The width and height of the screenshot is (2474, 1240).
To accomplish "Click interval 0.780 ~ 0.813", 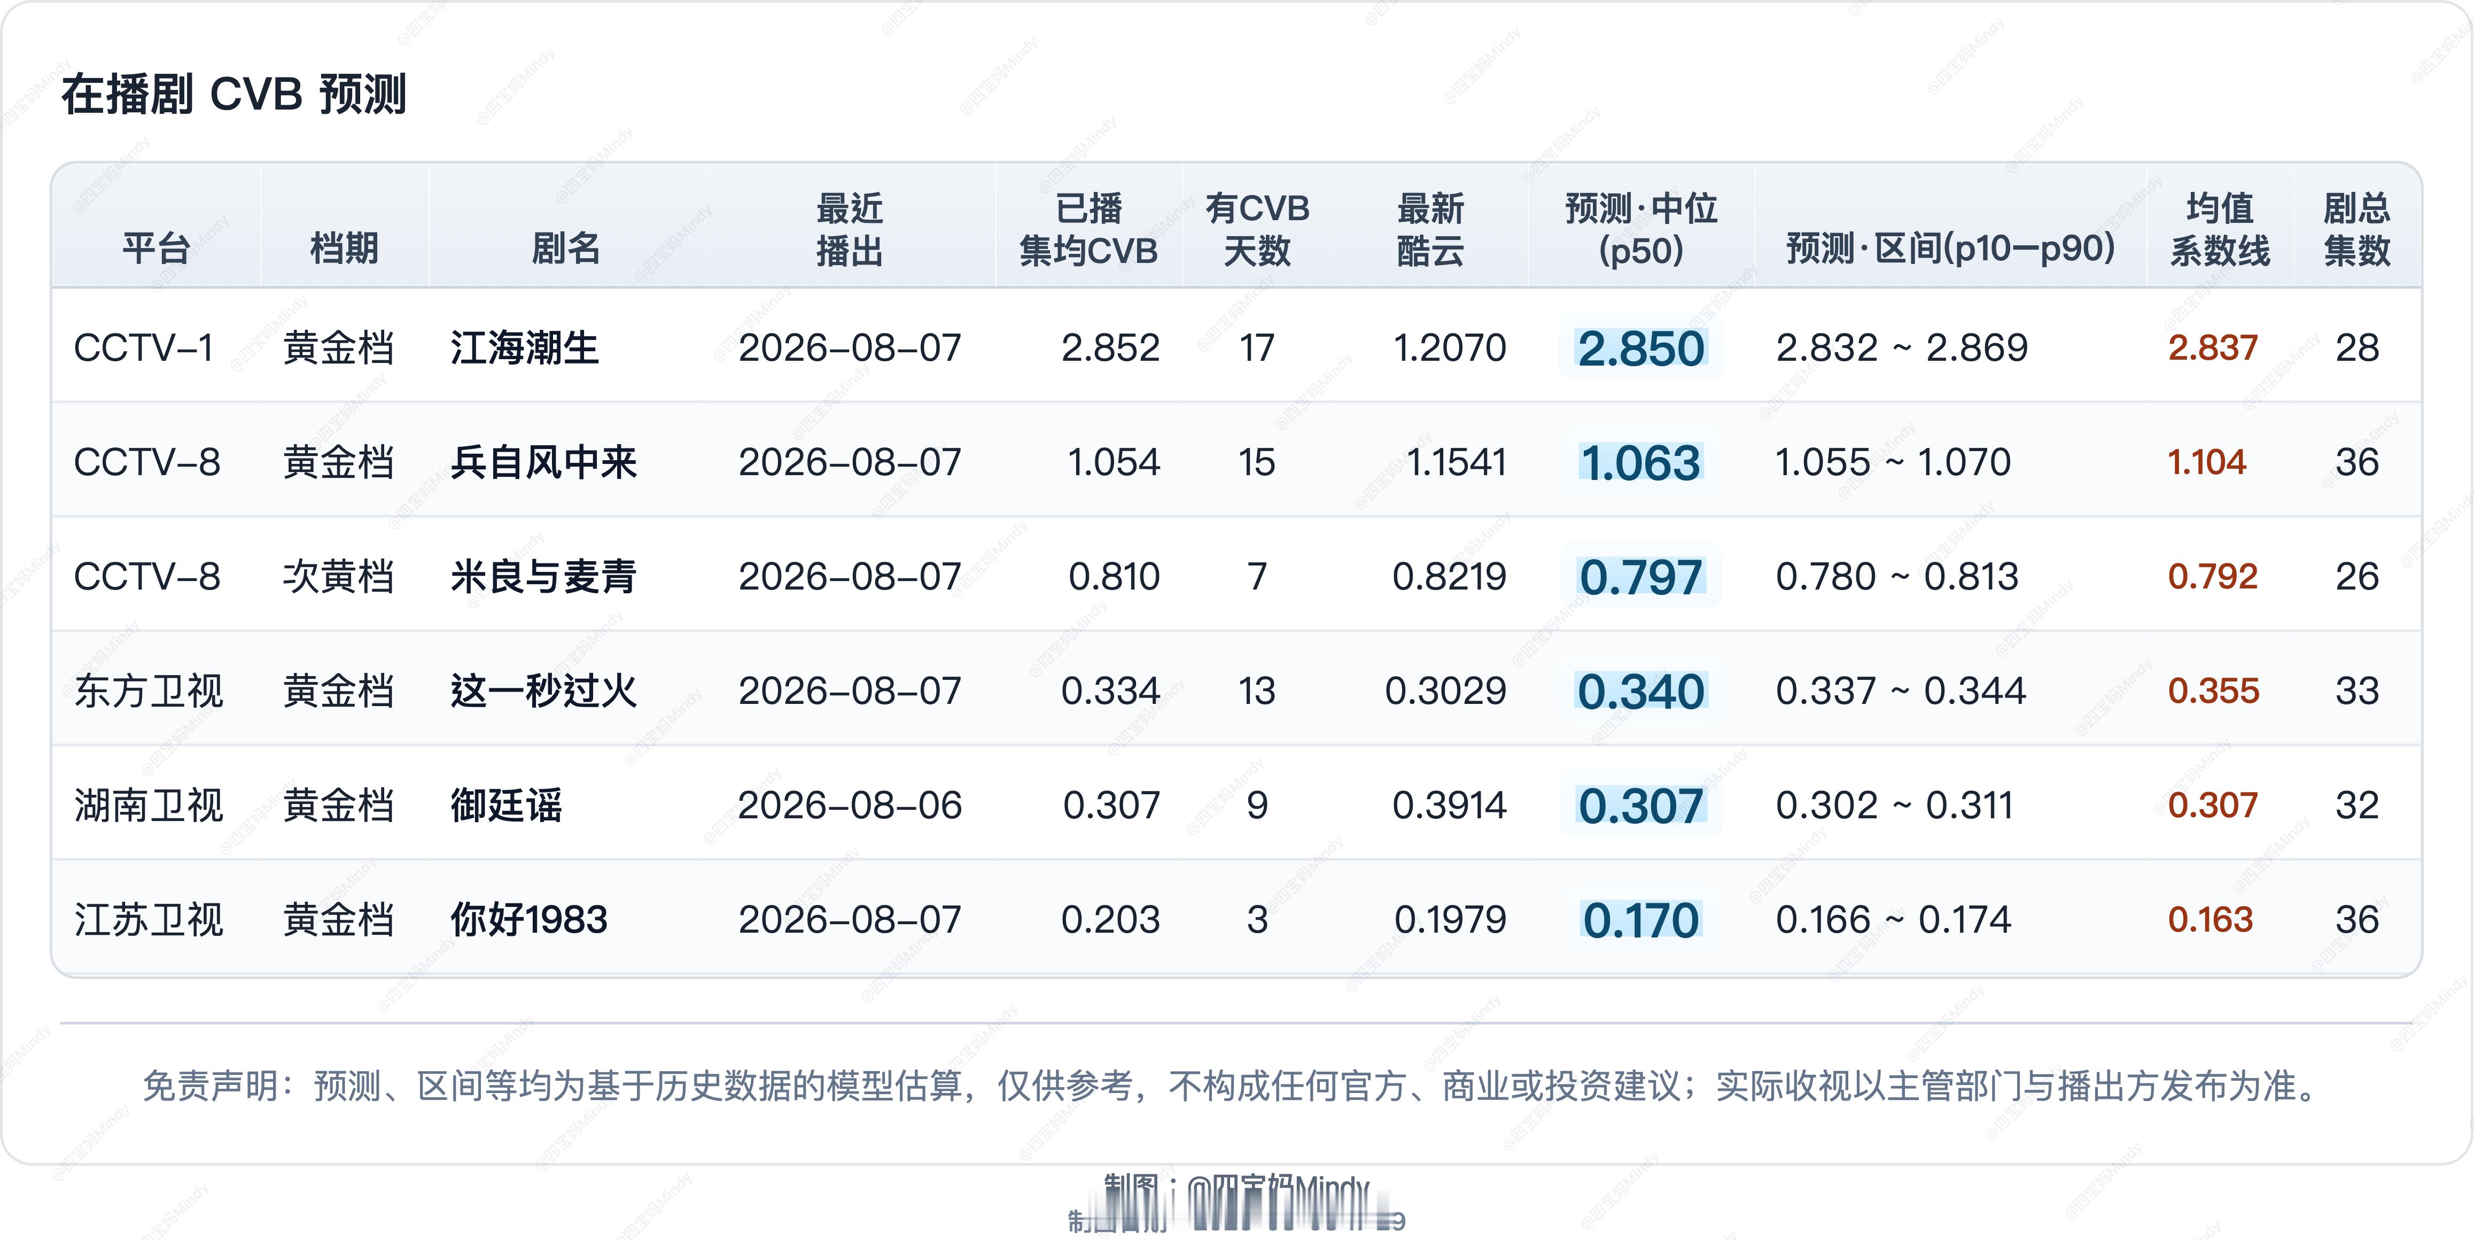I will 1897,576.
